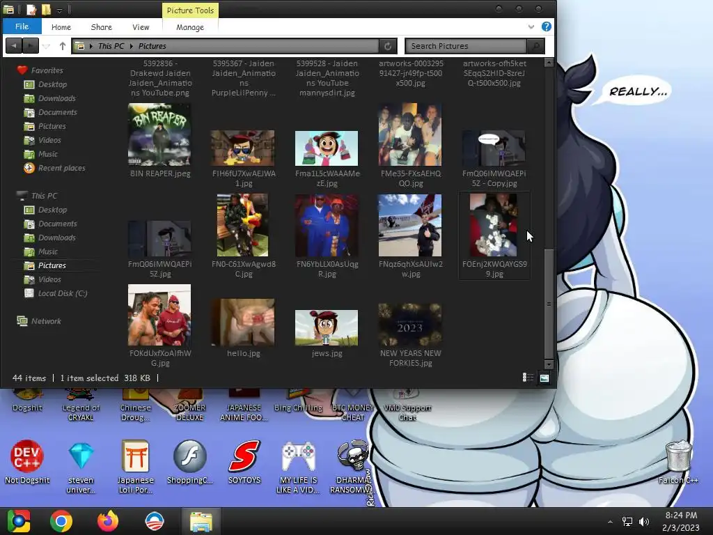Refresh the Pictures folder view
Viewport: 713px width, 535px height.
tap(388, 46)
